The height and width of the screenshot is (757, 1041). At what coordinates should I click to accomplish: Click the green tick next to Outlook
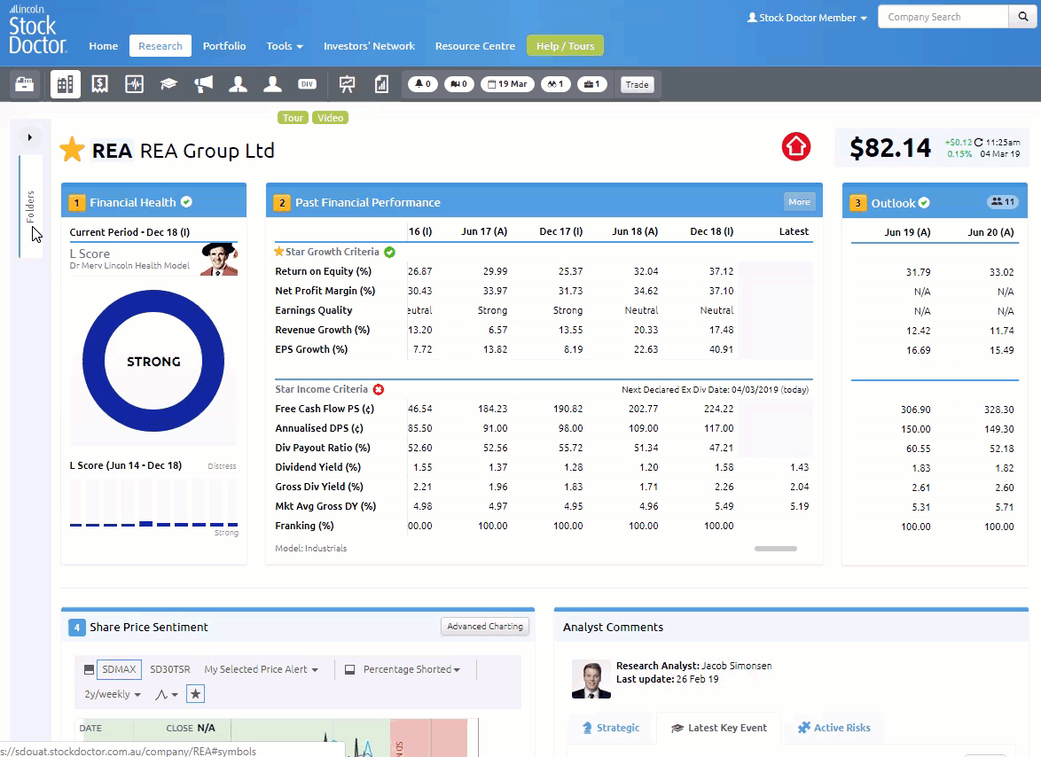(924, 203)
